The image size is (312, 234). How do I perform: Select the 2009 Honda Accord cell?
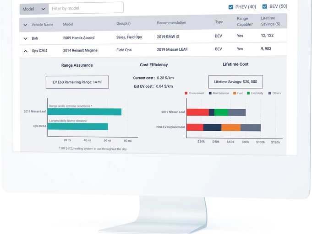[x=79, y=38]
